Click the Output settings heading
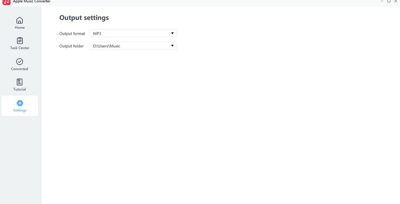The height and width of the screenshot is (204, 400). [x=84, y=18]
